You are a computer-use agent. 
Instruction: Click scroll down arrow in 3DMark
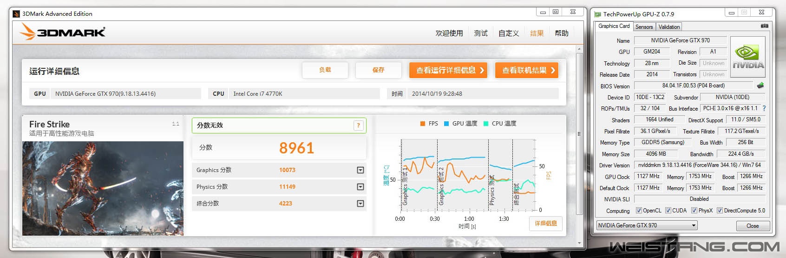(579, 243)
